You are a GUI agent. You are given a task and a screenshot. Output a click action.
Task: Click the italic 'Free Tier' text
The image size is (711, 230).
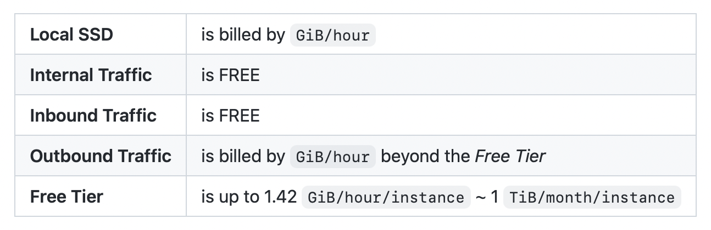point(510,156)
